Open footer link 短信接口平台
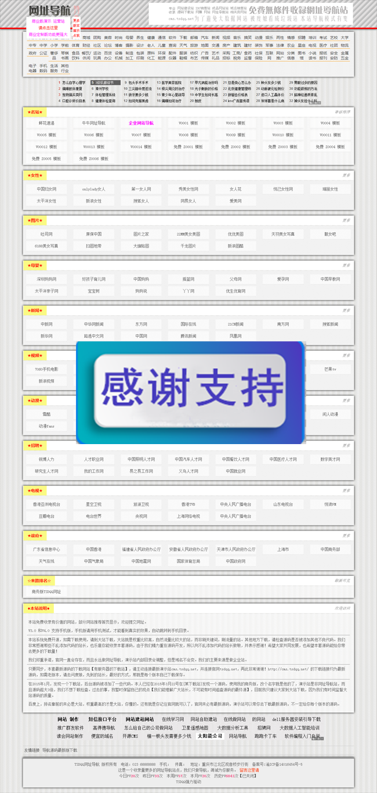The image size is (377, 793). coord(103,719)
